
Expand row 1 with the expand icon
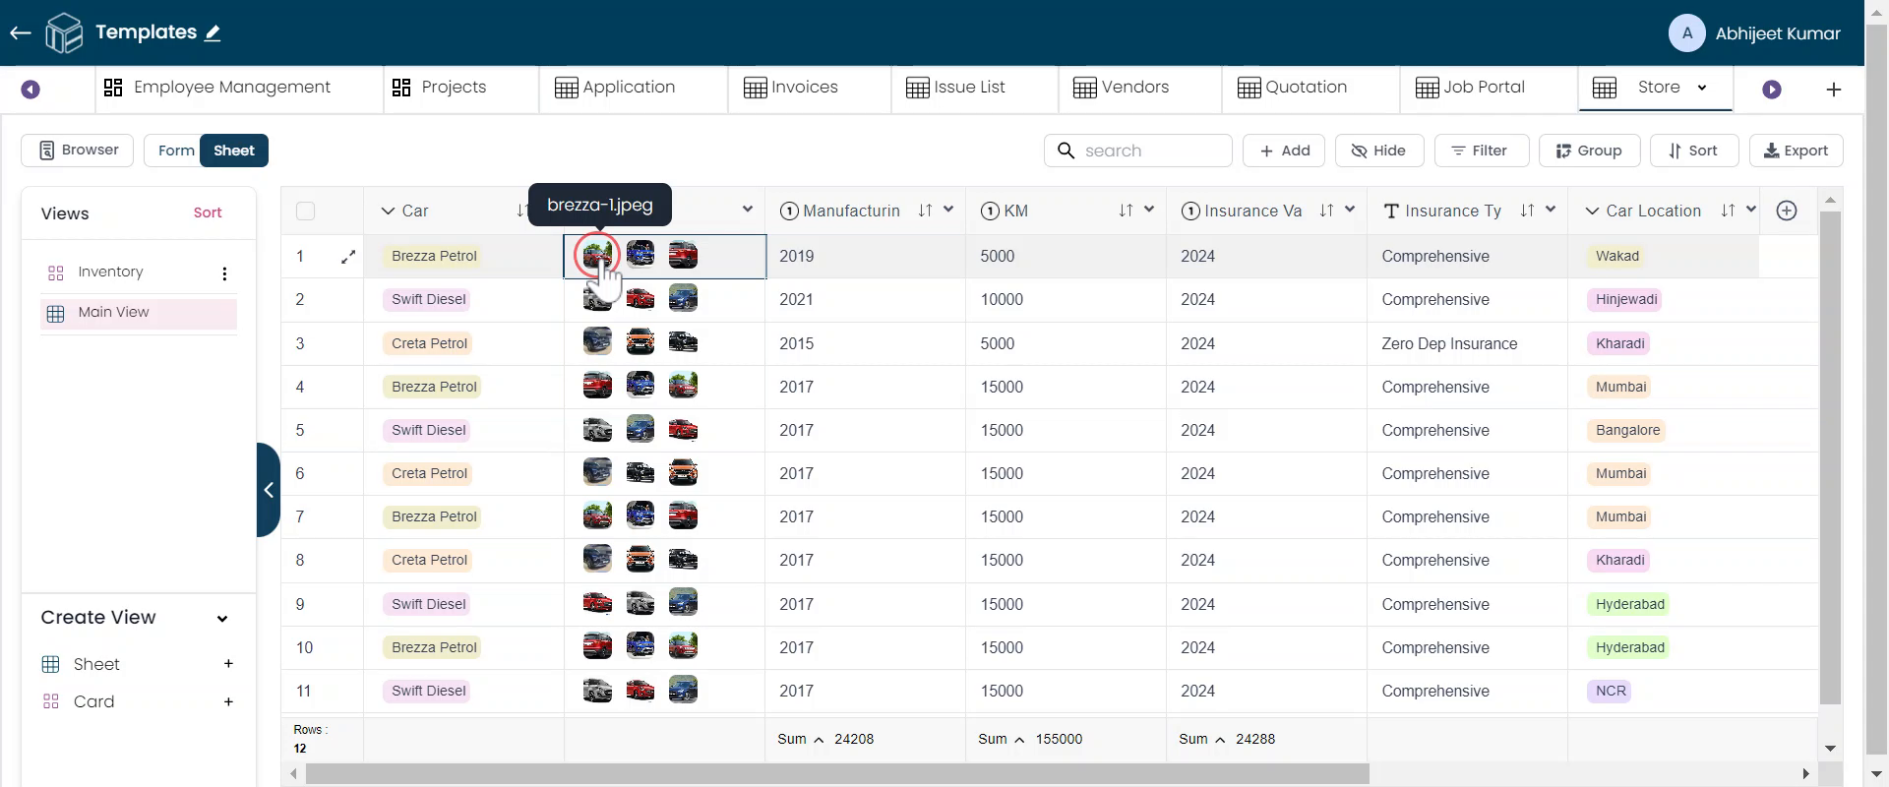click(348, 257)
